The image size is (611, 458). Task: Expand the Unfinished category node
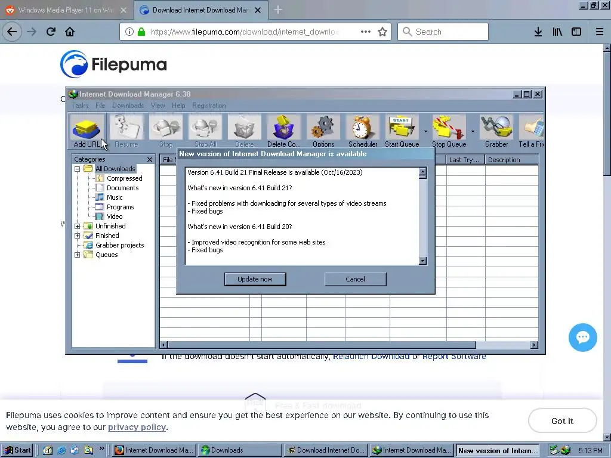click(77, 226)
